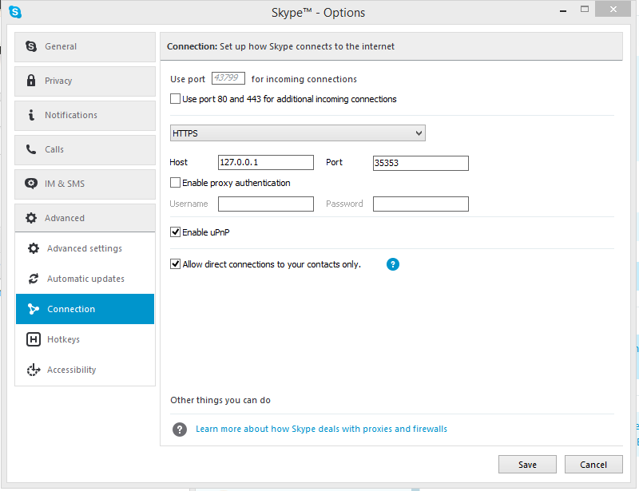Click the Accessibility icon

pos(34,370)
